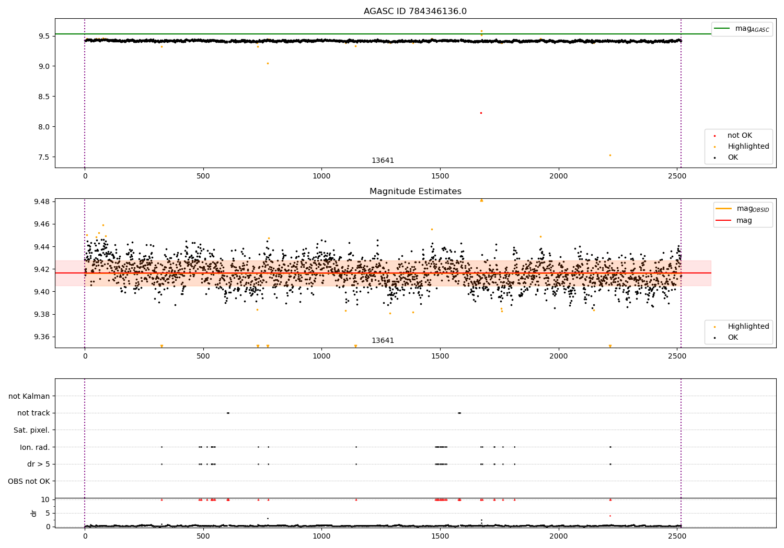Image resolution: width=784 pixels, height=548 pixels.
Task: Select the 'not OK' legend entry in top plot
Action: click(x=740, y=136)
